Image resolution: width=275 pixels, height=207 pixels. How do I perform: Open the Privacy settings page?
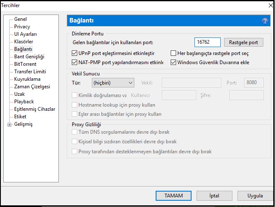[22, 27]
